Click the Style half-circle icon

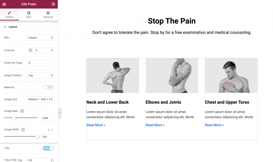click(x=29, y=13)
